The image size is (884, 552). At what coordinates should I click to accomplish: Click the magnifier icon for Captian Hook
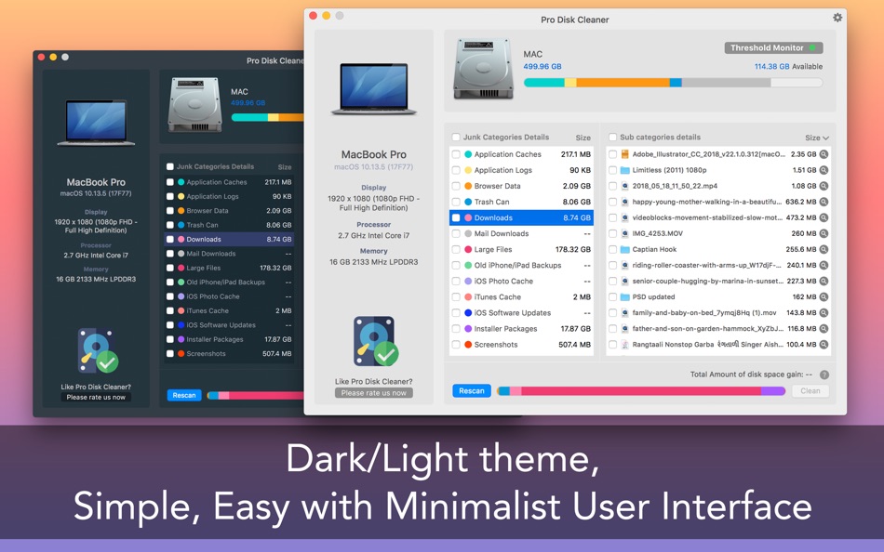pos(824,249)
